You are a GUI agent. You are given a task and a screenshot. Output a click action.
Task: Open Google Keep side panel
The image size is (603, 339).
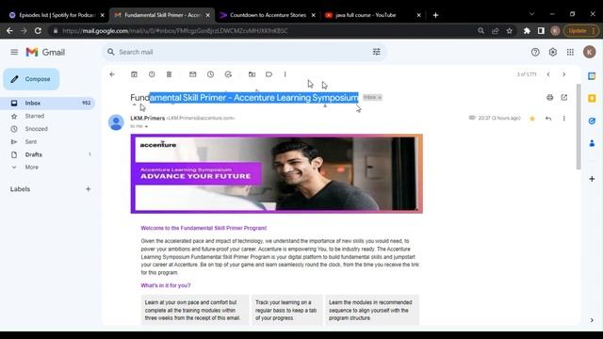coord(592,98)
